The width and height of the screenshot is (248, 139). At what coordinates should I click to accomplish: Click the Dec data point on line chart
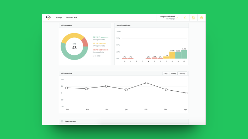(106, 86)
